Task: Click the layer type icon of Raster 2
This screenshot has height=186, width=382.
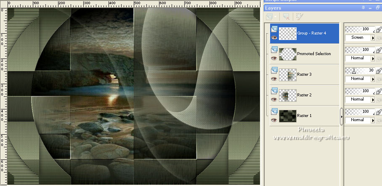Action: 274,91
